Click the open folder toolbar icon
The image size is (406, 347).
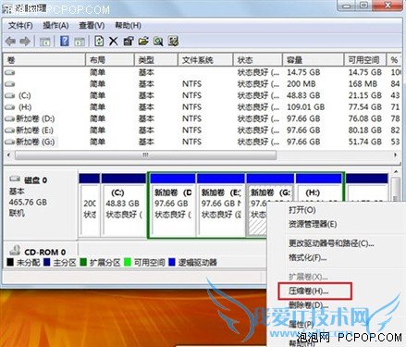click(143, 41)
